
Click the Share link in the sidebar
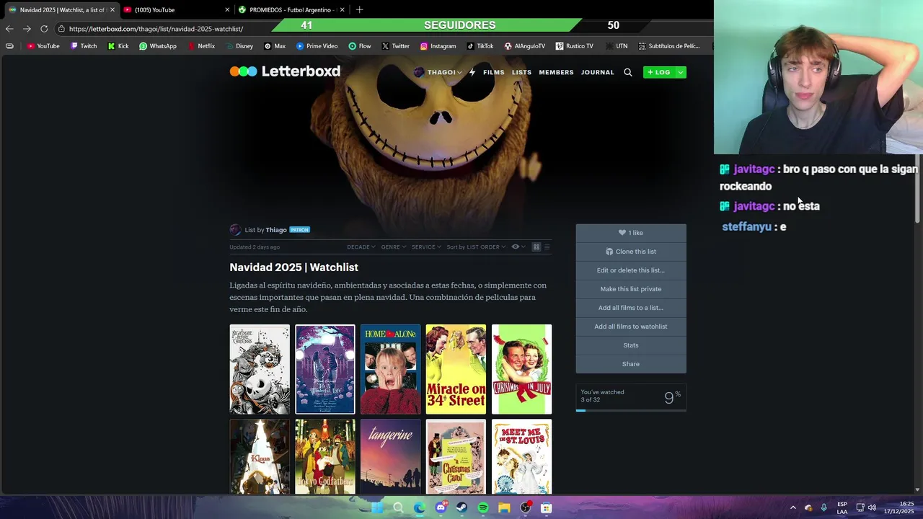pos(631,364)
